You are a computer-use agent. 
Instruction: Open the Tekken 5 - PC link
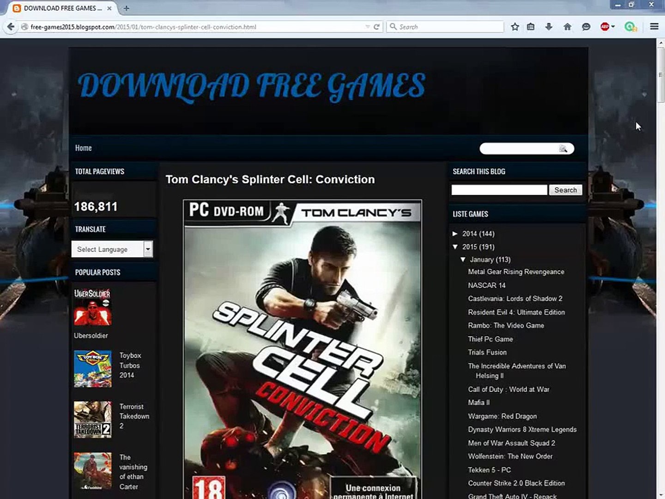[490, 470]
